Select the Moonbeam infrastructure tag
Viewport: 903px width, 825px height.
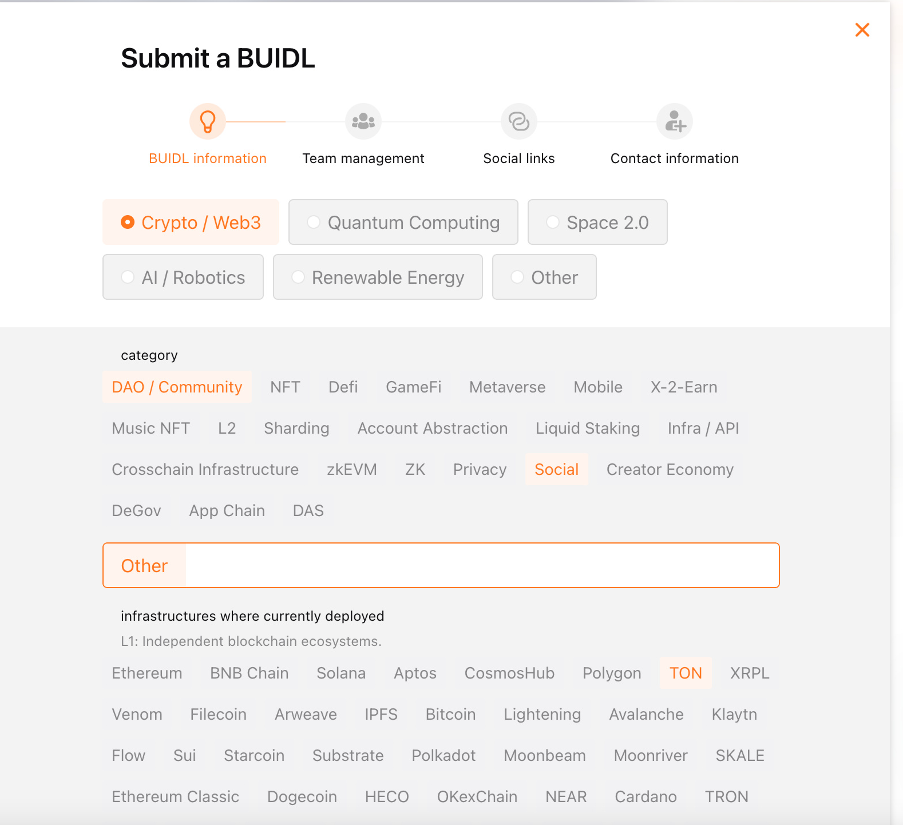545,755
